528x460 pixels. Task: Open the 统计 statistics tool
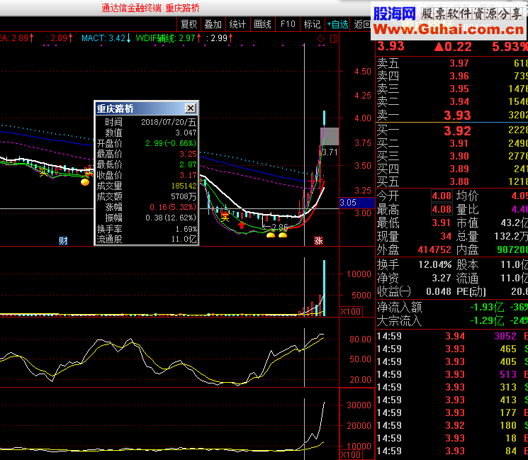[237, 24]
